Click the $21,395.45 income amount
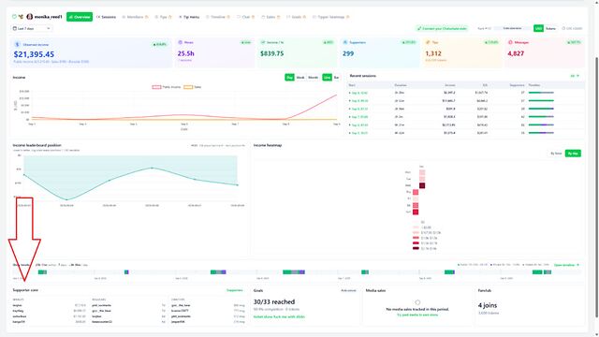 (34, 54)
